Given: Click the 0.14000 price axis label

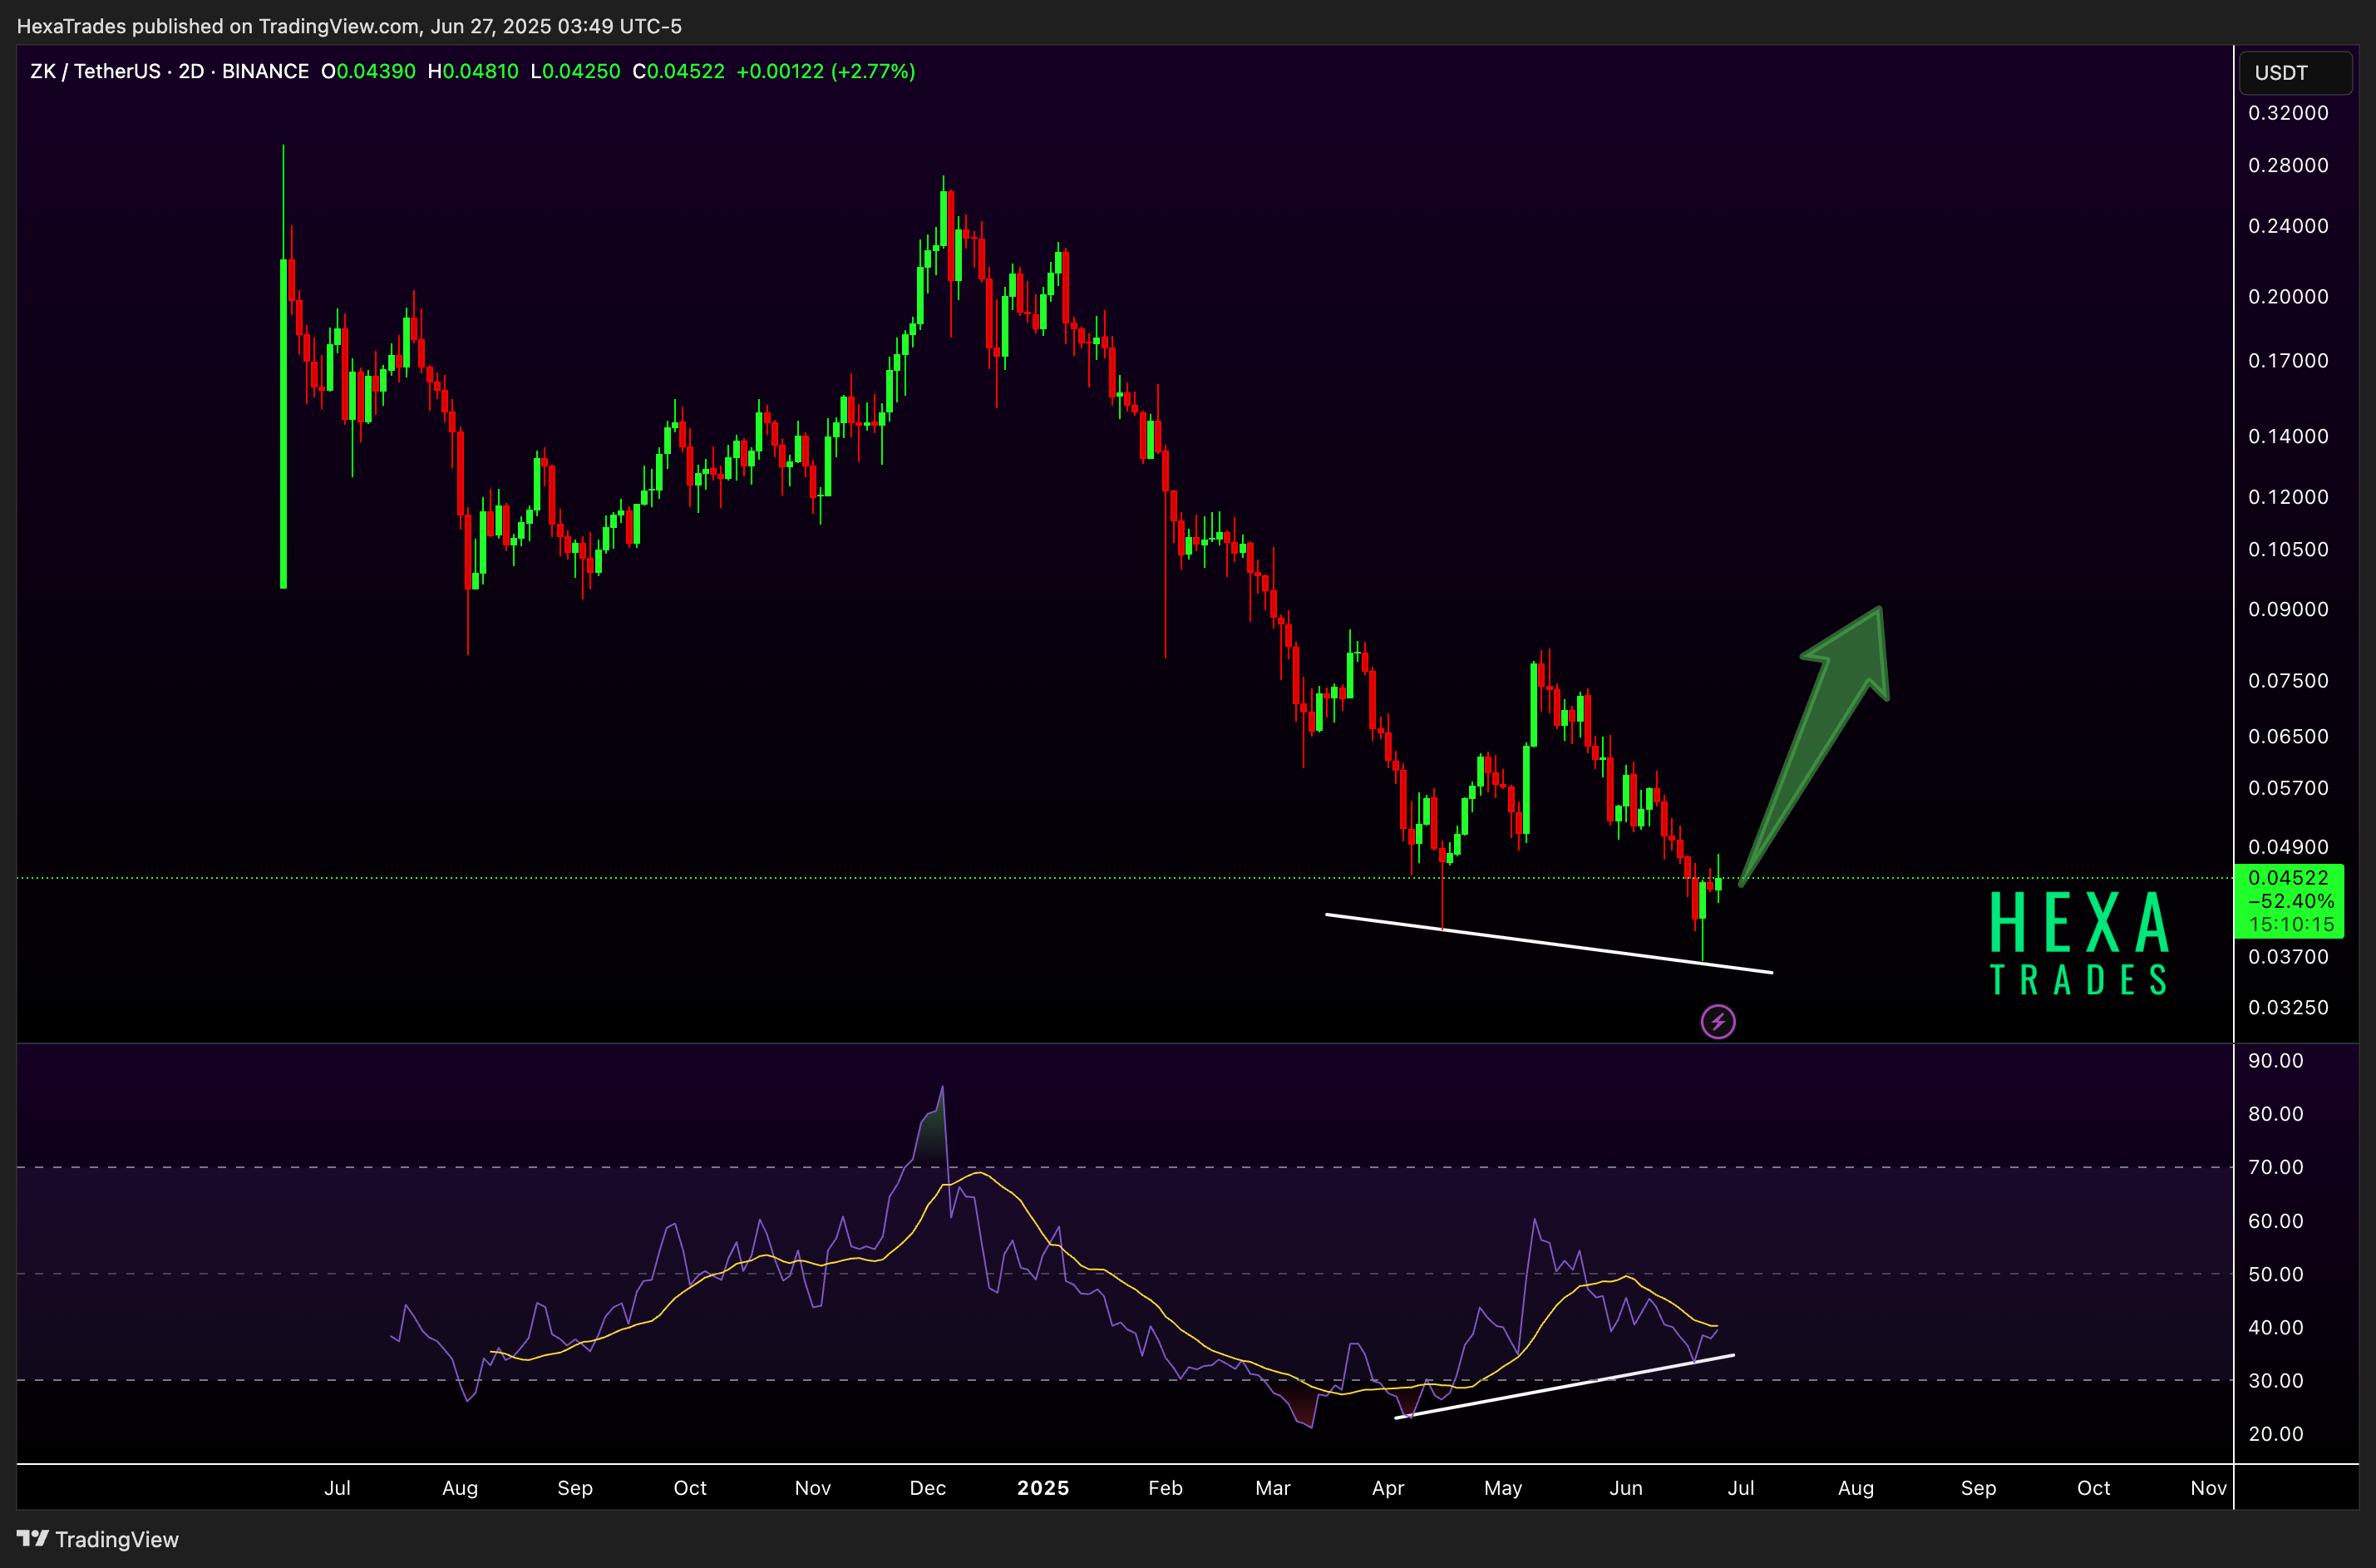Looking at the screenshot, I should 2288,436.
